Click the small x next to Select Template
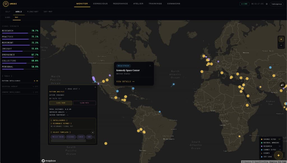The height and width of the screenshot is (163, 287). tap(92, 132)
